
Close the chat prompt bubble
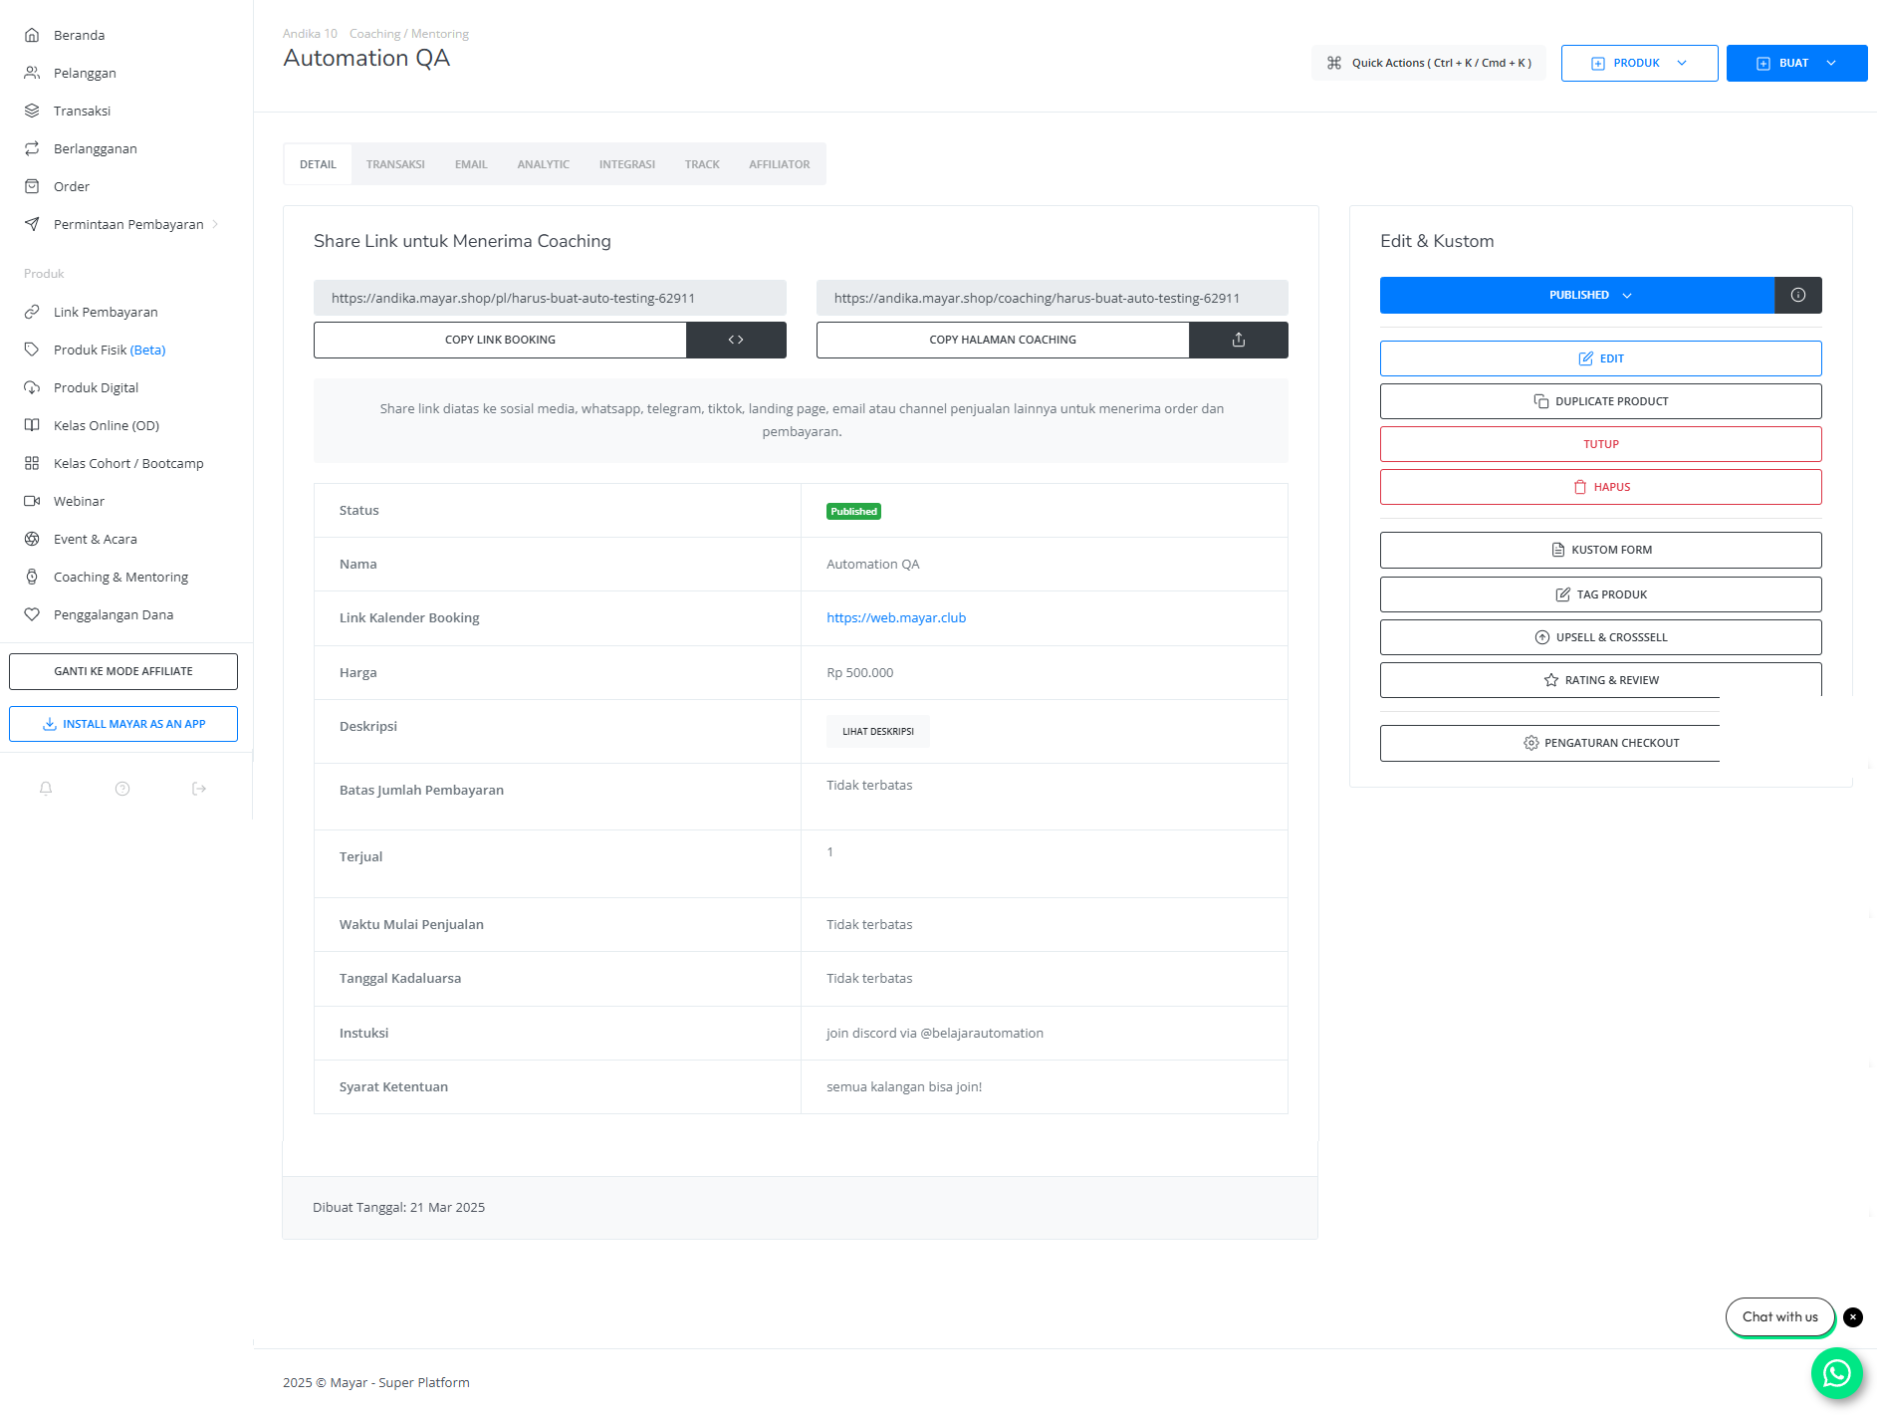1853,1316
